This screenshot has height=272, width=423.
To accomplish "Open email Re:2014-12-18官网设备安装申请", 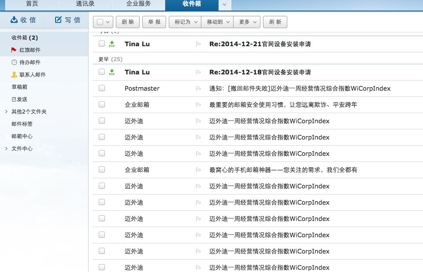I will pos(260,72).
